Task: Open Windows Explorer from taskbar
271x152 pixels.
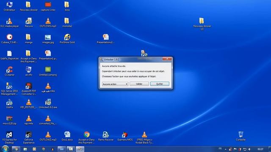Action: [x=25, y=149]
